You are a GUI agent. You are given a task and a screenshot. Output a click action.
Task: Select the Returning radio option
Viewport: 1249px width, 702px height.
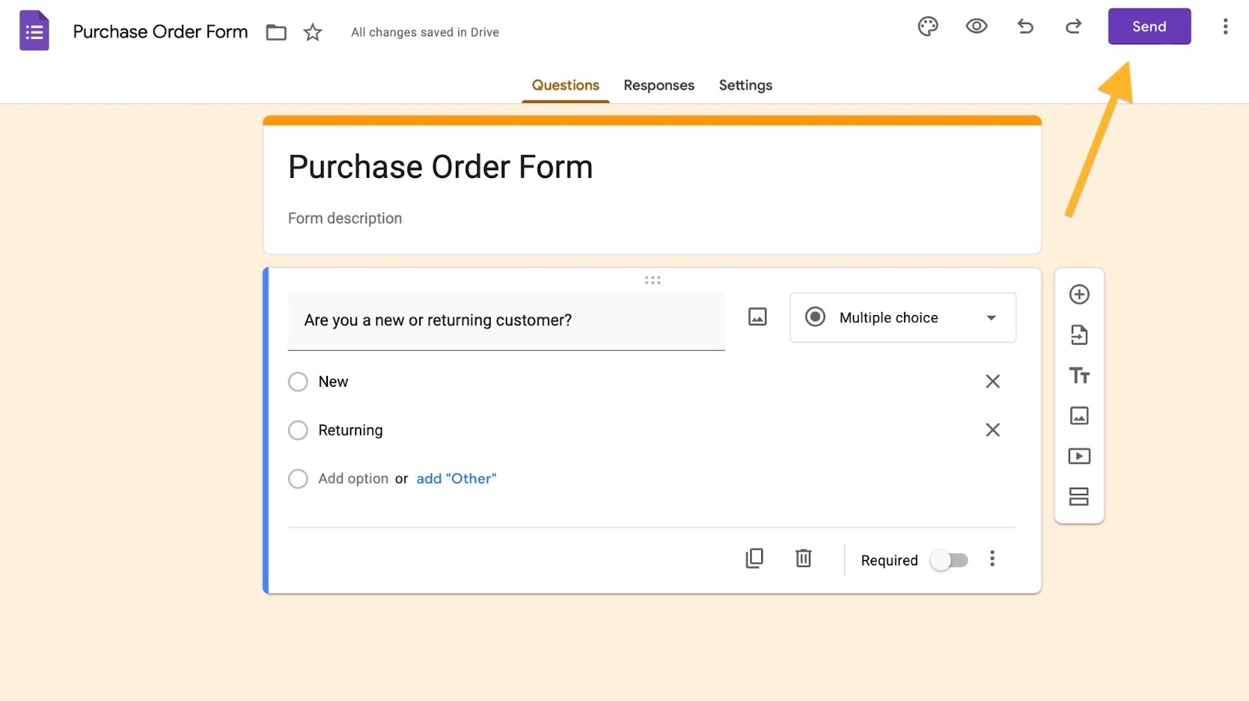tap(298, 431)
